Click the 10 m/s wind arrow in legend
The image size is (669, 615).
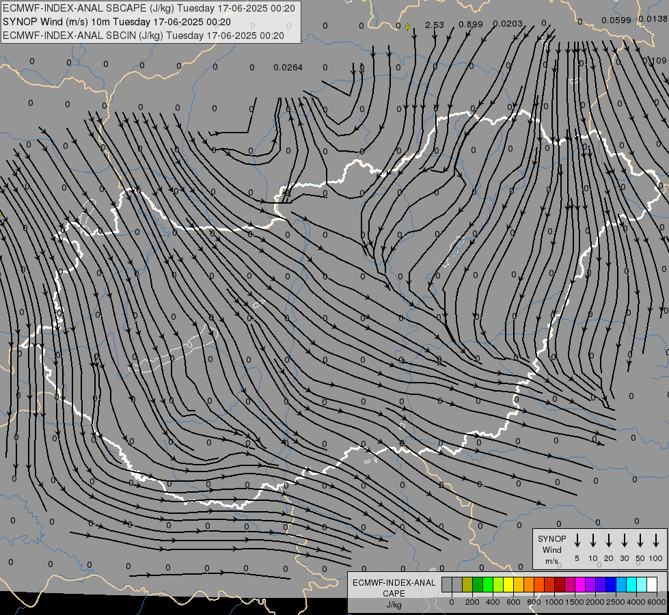tap(592, 541)
